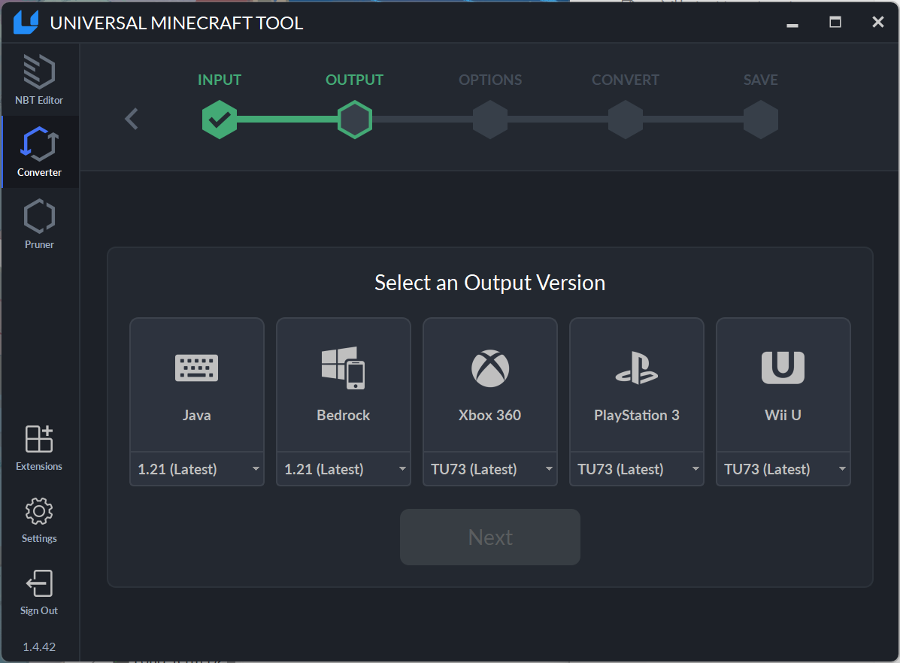Click the OPTIONS step hexagon
Viewport: 900px width, 663px height.
coord(490,120)
